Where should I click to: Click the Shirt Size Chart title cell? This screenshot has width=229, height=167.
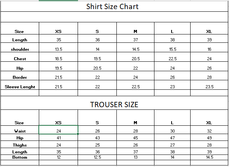(x=112, y=6)
